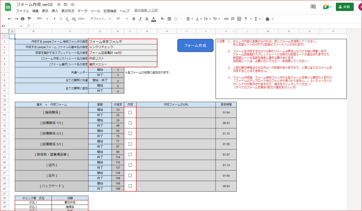Open the text wrapping dropdown
Viewport: 362px width, 211px height.
[x=208, y=19]
